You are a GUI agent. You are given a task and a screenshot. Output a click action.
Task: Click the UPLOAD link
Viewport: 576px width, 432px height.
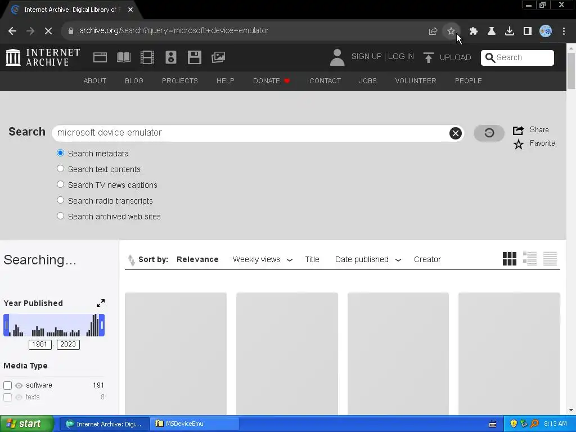[455, 58]
